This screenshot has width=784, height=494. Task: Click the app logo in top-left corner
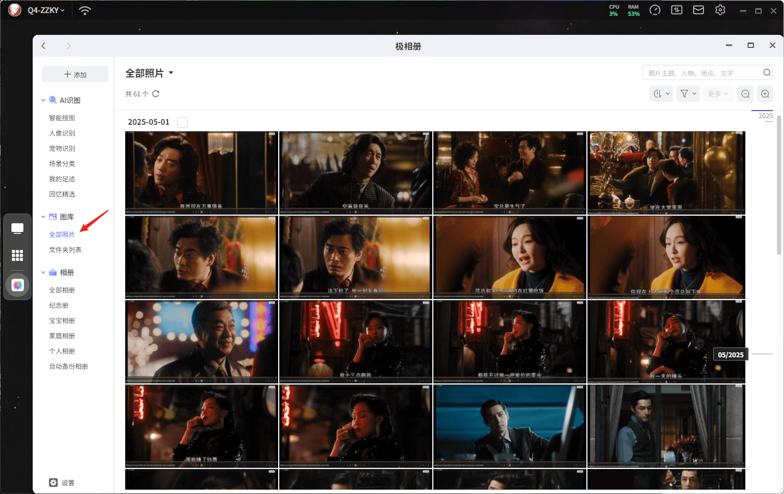click(15, 10)
